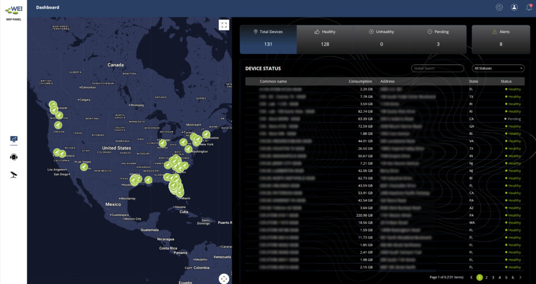The height and width of the screenshot is (284, 536).
Task: Click the 53.91 GB consumption value
Action: click(x=365, y=193)
